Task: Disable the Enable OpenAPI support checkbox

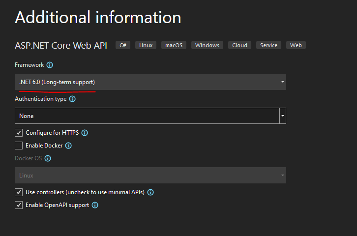Action: click(x=19, y=205)
